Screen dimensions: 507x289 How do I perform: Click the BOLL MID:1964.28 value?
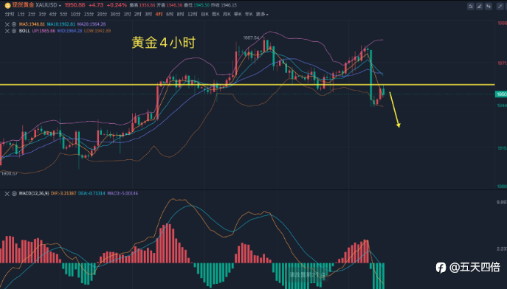coord(70,31)
